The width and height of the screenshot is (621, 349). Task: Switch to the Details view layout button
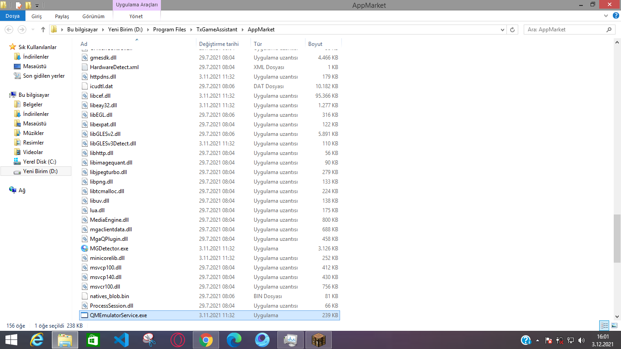pos(604,325)
